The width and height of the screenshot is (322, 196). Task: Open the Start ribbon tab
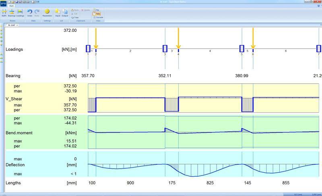(11, 6)
